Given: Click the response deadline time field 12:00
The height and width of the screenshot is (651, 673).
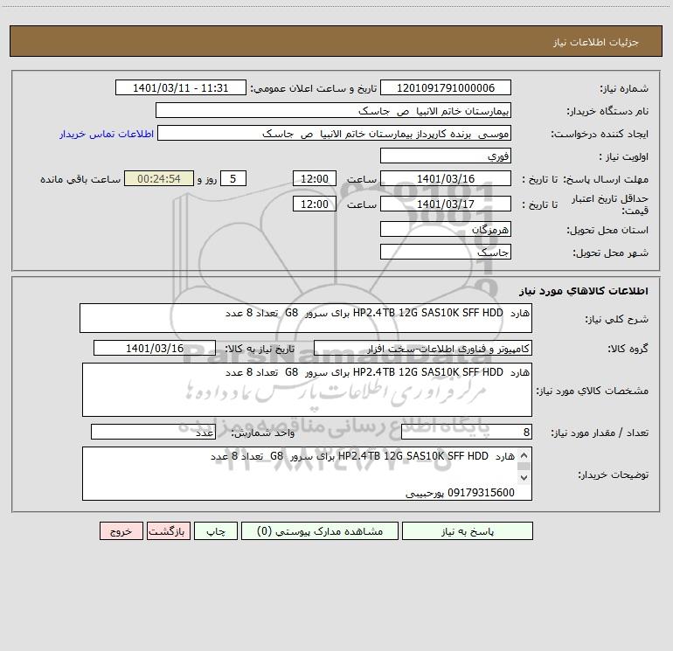Looking at the screenshot, I should pos(314,178).
